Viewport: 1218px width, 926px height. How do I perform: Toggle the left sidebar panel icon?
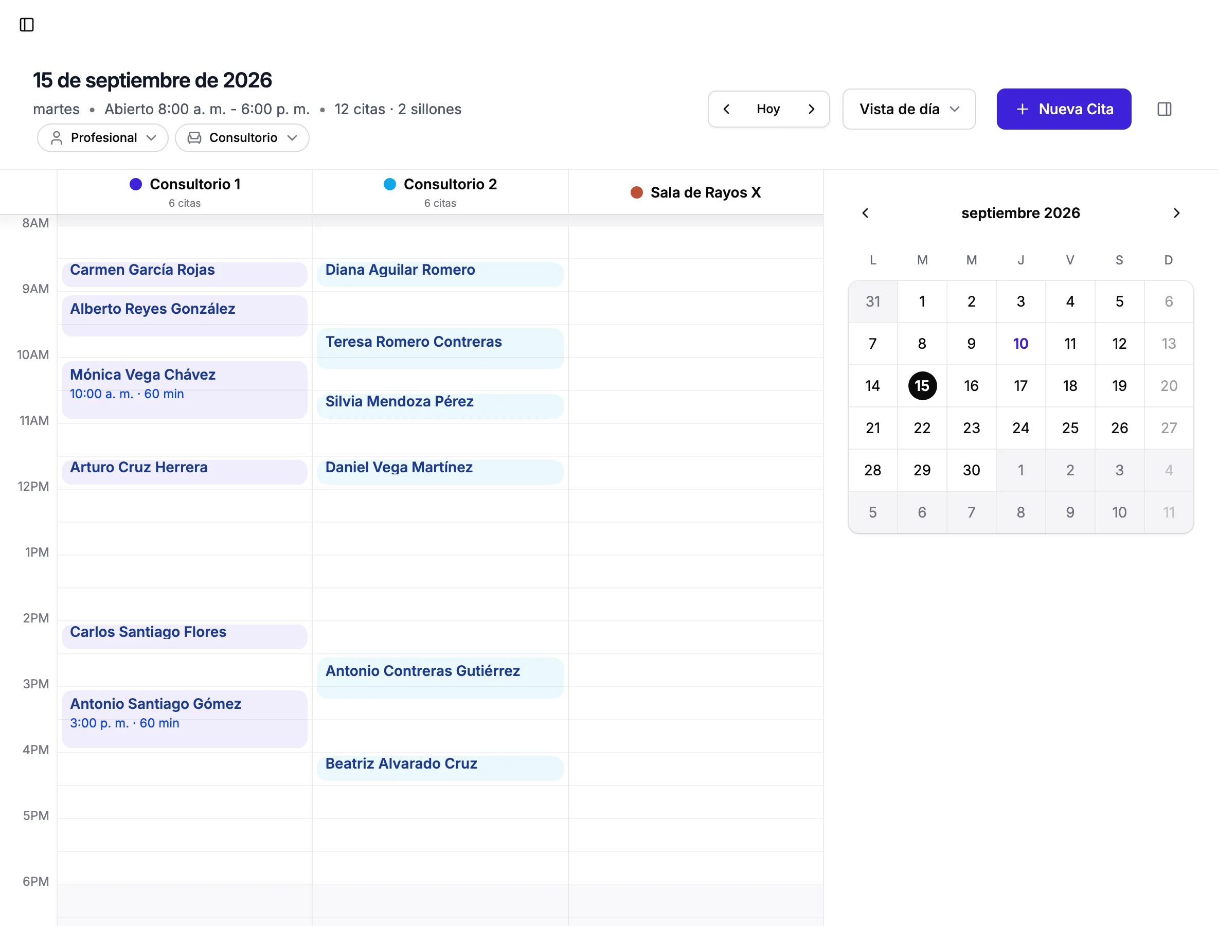pyautogui.click(x=26, y=25)
